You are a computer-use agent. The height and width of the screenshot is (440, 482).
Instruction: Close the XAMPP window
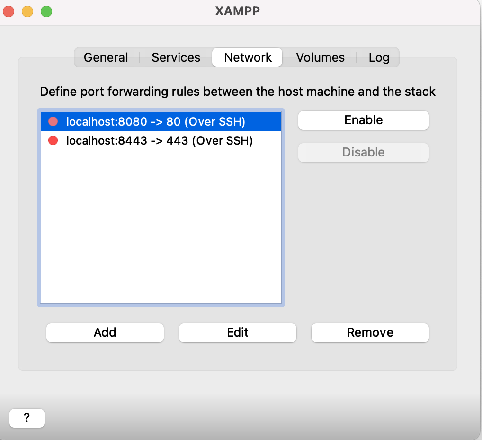9,12
